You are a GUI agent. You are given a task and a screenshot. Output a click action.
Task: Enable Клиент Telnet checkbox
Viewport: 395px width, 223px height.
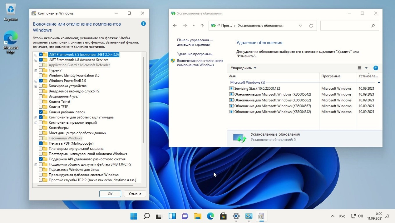pyautogui.click(x=41, y=101)
